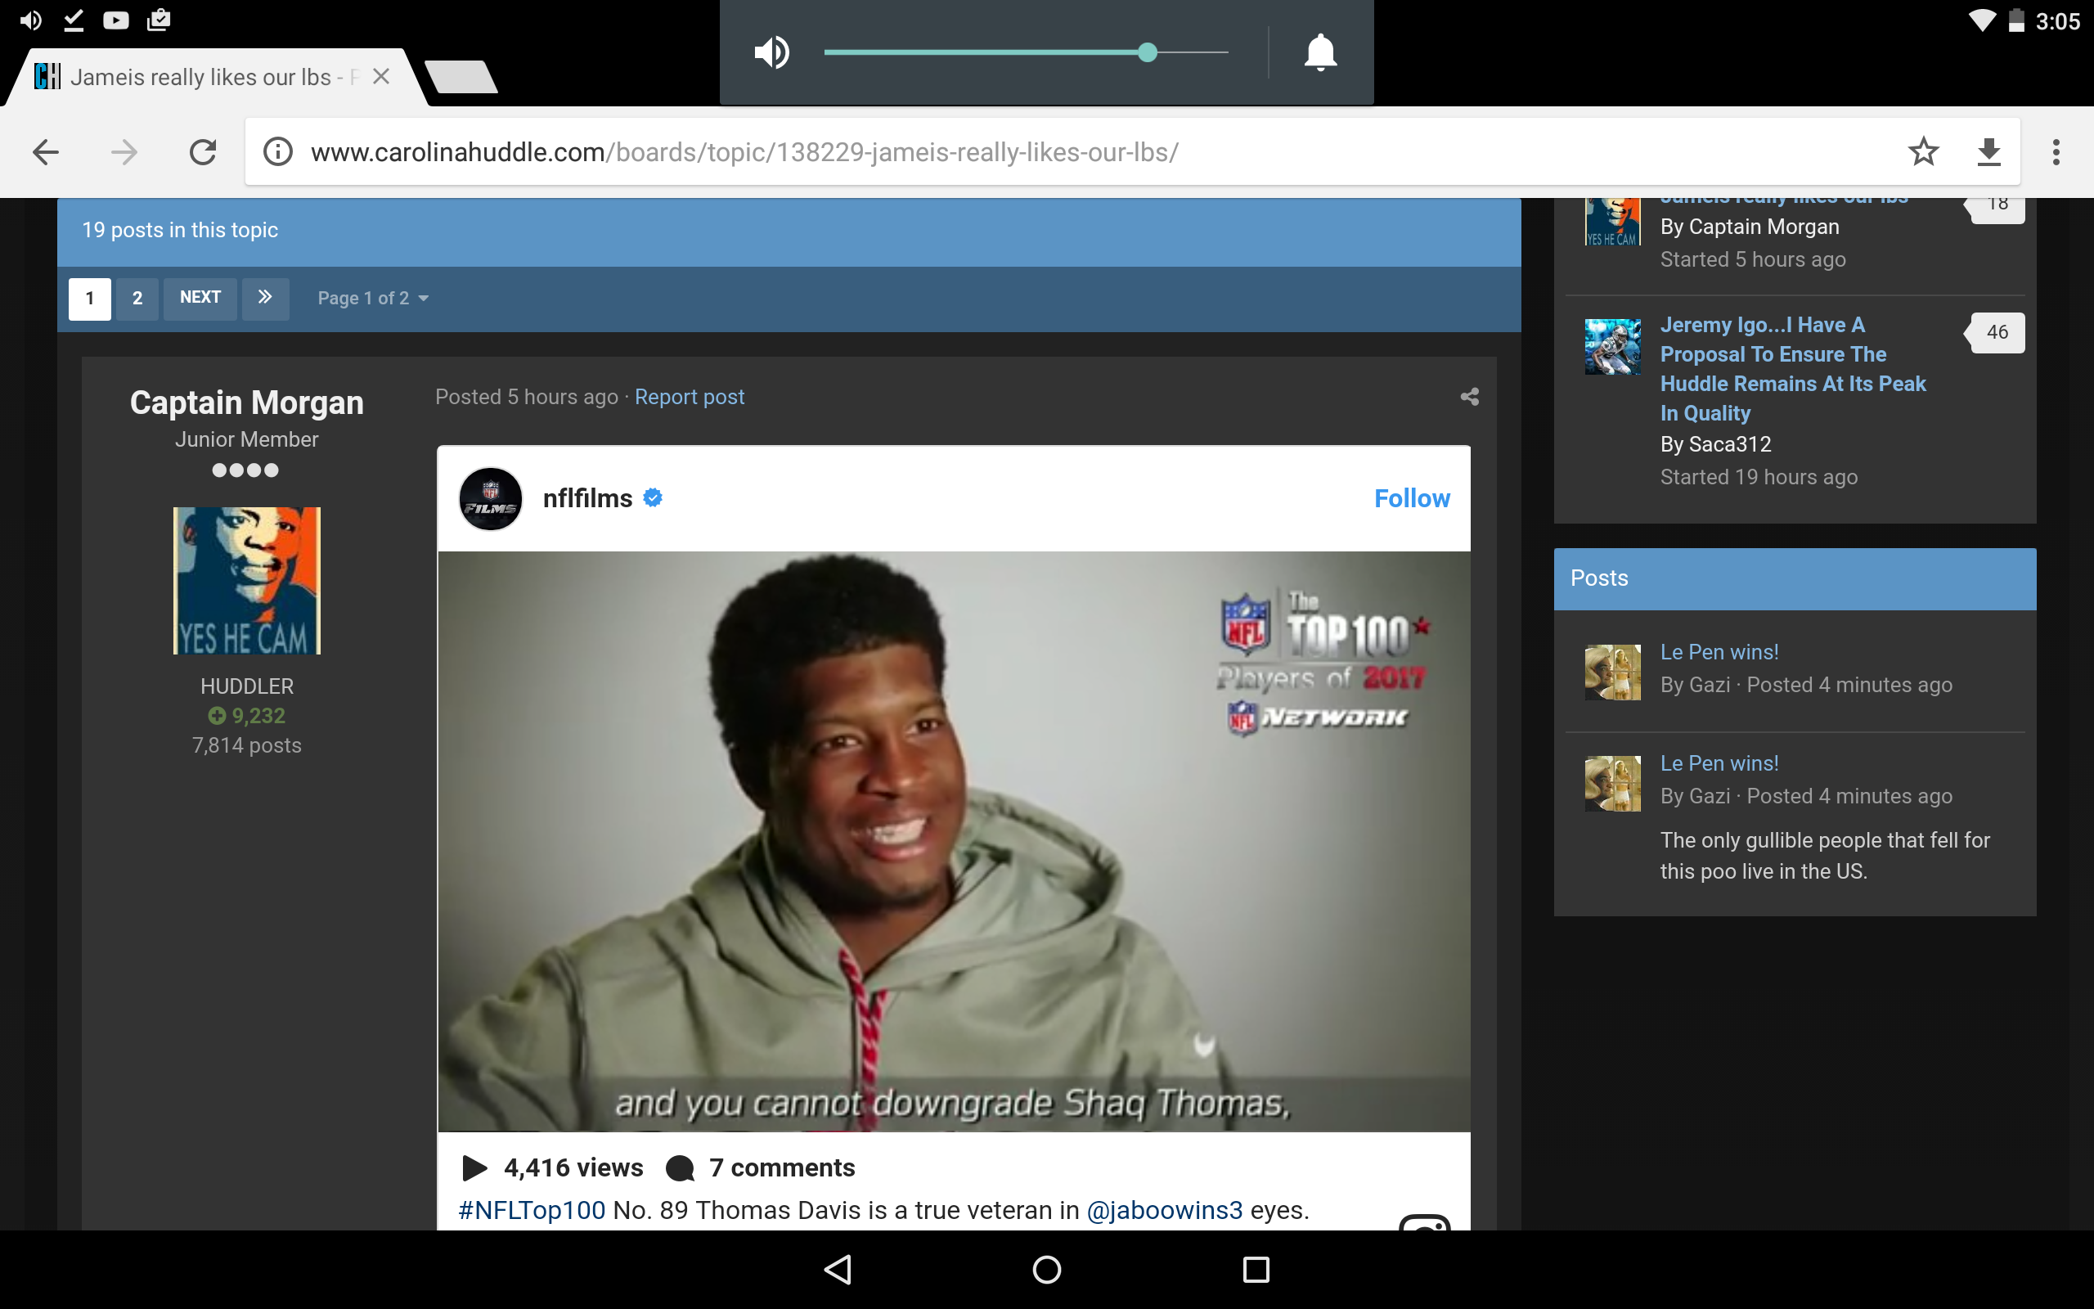The width and height of the screenshot is (2094, 1309).
Task: Share Captain Morgan's post
Action: point(1469,397)
